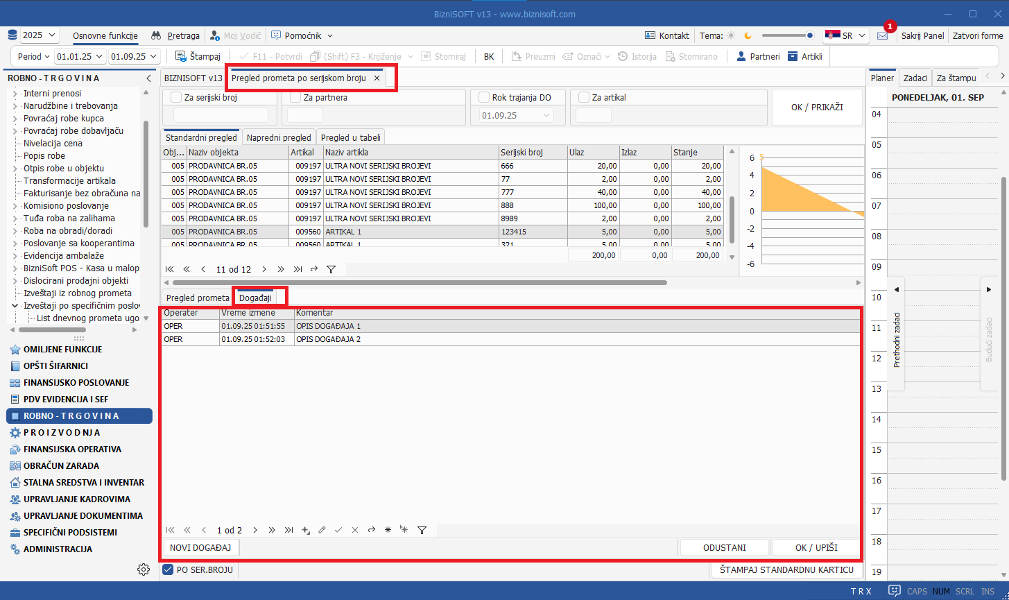Switch to the Pregled prometa tab
1009x600 pixels.
[x=197, y=298]
